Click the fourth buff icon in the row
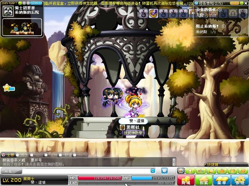Screen dimensions: 249x186 [173, 13]
